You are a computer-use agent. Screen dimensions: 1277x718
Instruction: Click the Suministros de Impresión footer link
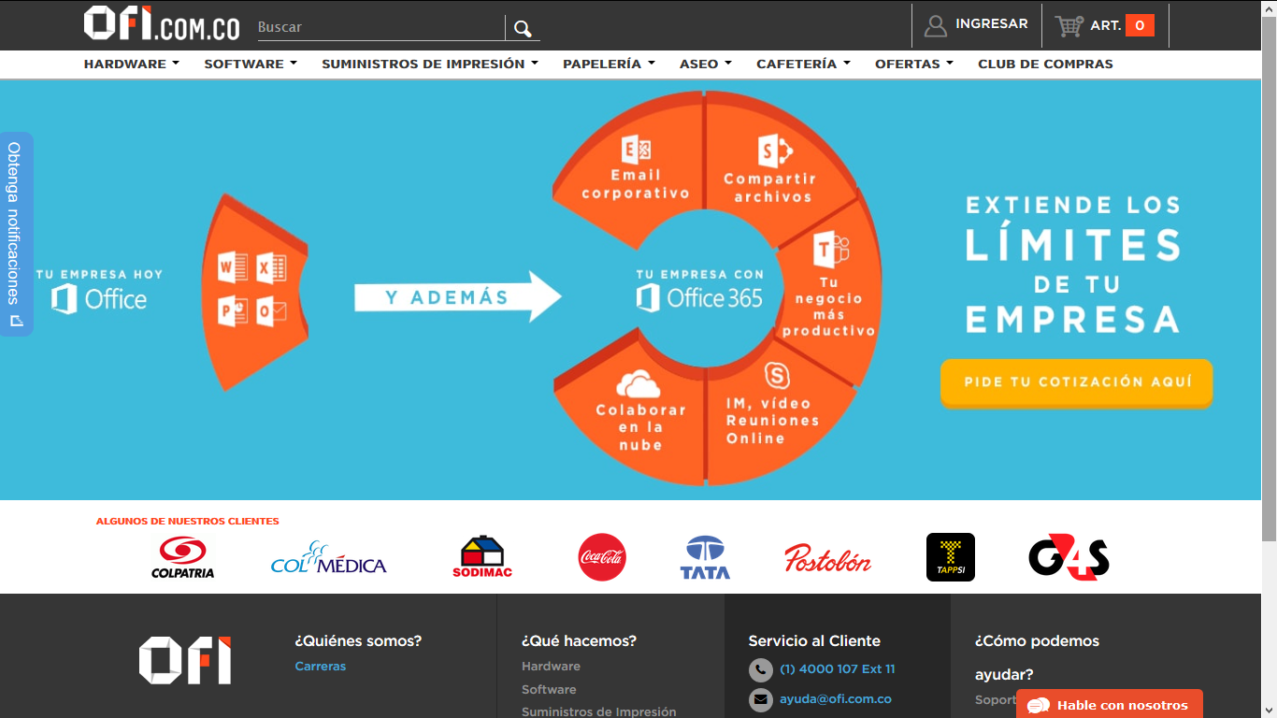pyautogui.click(x=598, y=712)
